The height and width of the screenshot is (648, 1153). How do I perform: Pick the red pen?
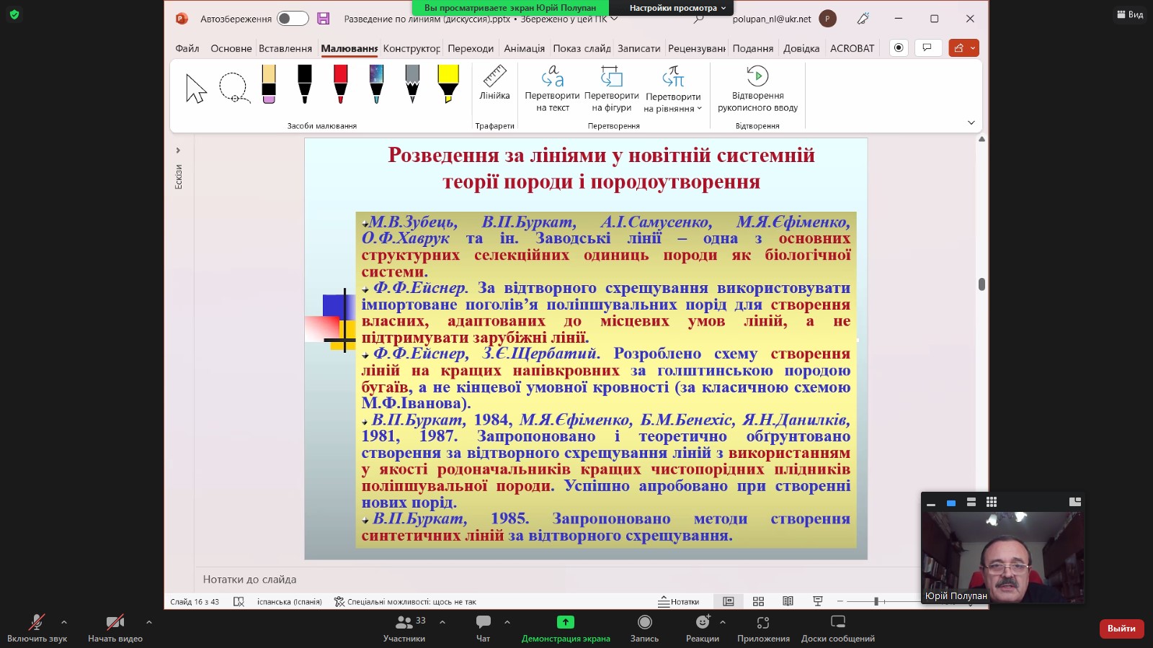tap(341, 84)
